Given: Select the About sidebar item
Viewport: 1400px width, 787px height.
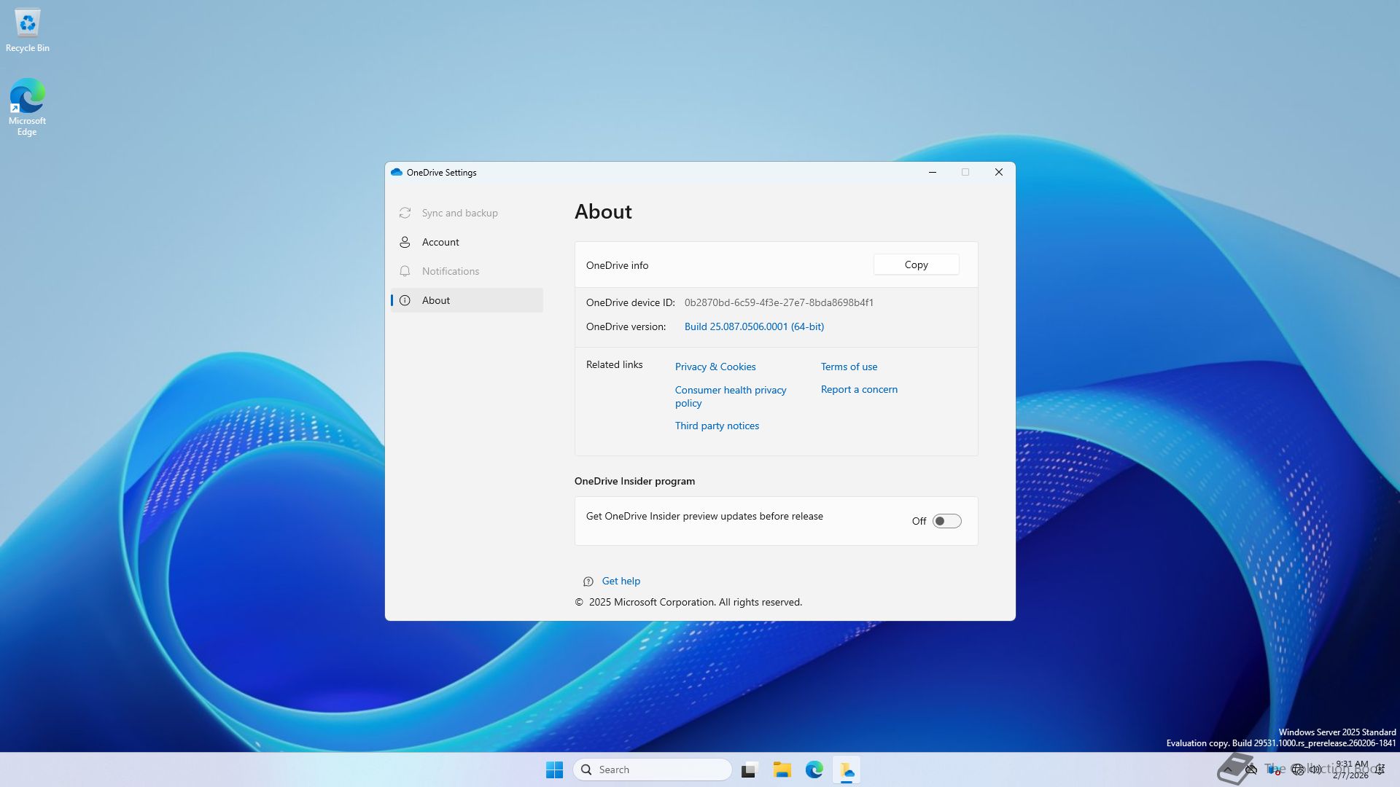Looking at the screenshot, I should (436, 300).
